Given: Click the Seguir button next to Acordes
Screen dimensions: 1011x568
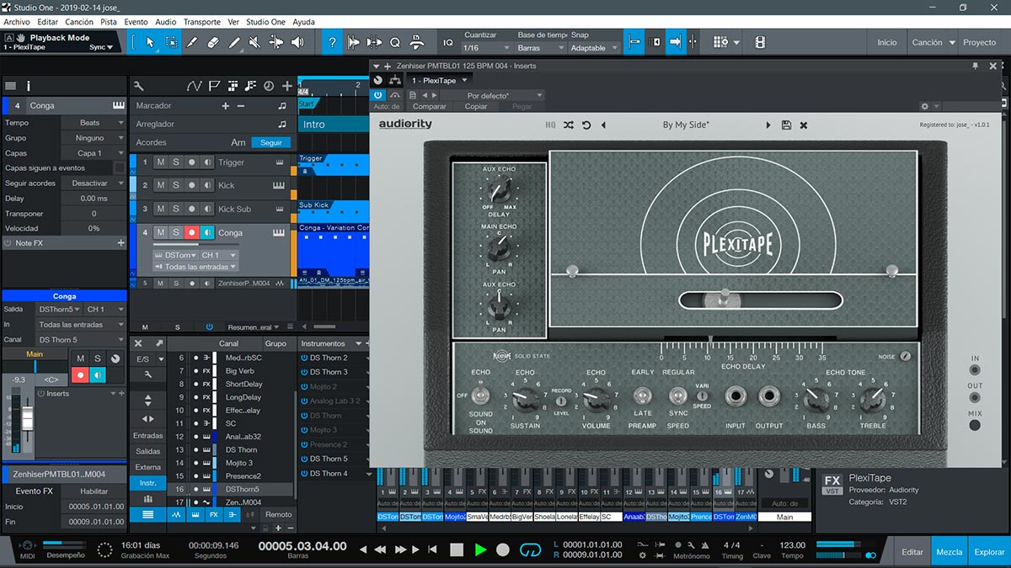Looking at the screenshot, I should pyautogui.click(x=271, y=142).
